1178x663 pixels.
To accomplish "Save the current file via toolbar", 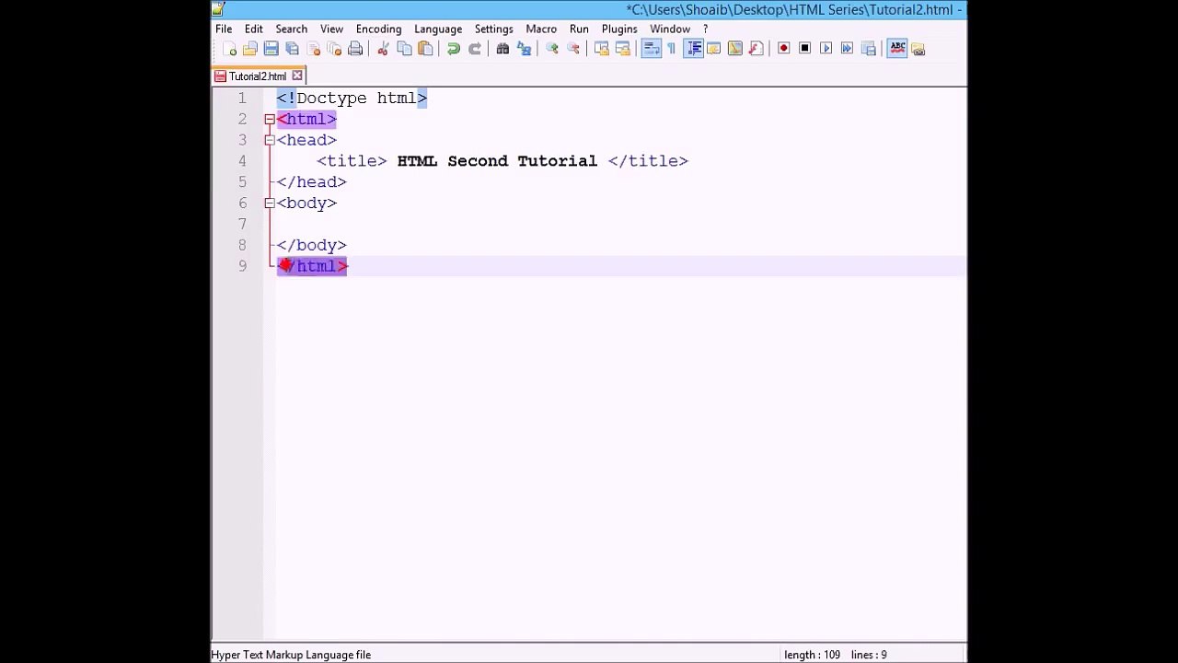I will point(271,49).
